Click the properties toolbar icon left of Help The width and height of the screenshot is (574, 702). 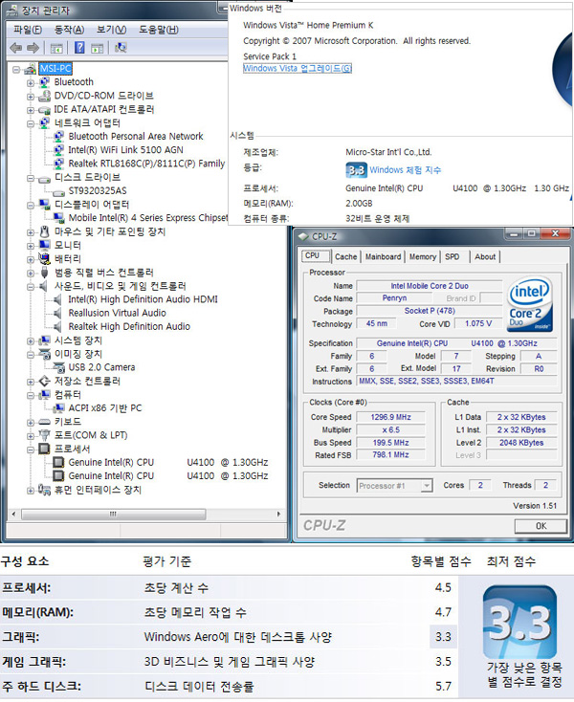[x=56, y=48]
